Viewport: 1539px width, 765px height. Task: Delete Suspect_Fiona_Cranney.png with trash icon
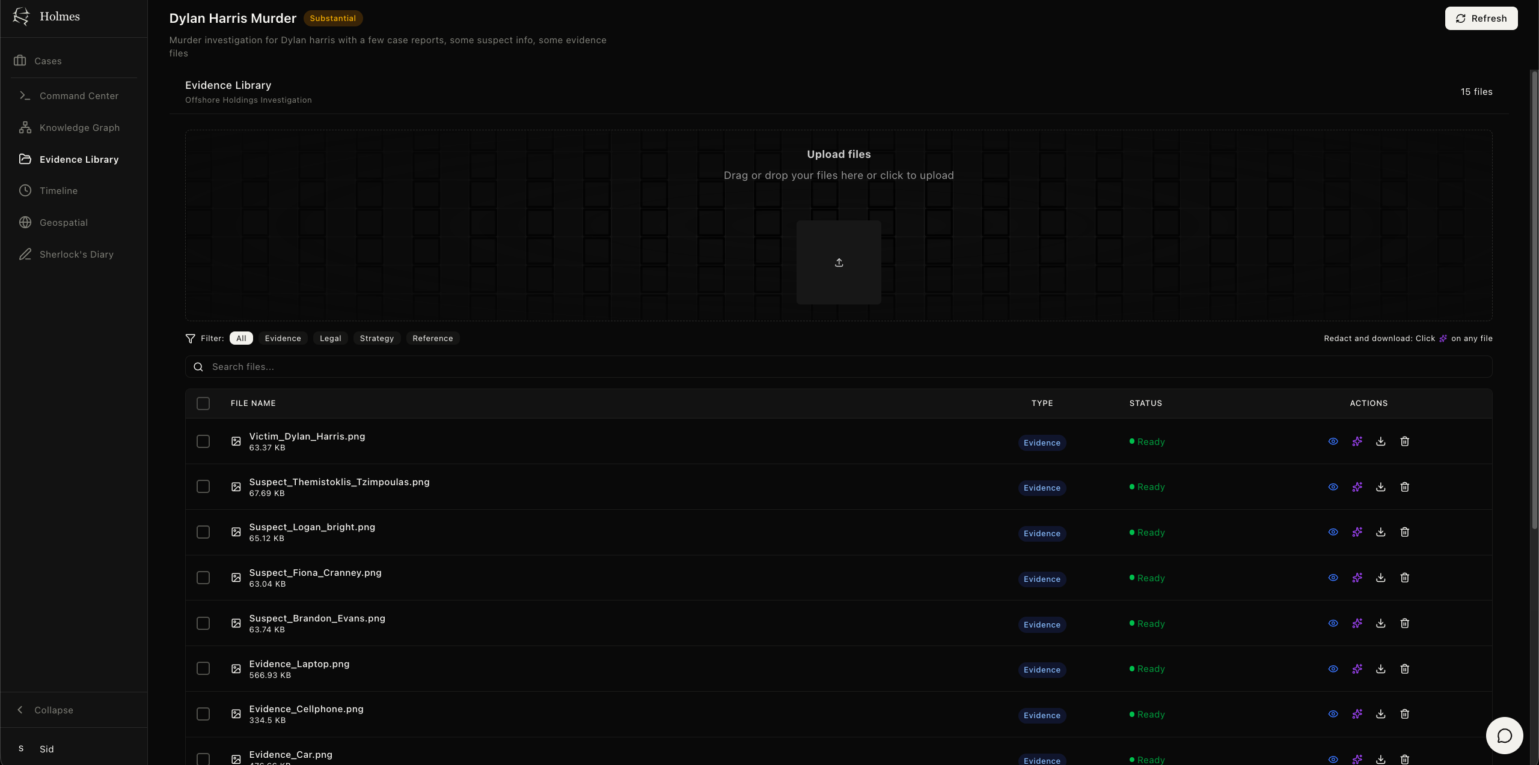(1405, 578)
